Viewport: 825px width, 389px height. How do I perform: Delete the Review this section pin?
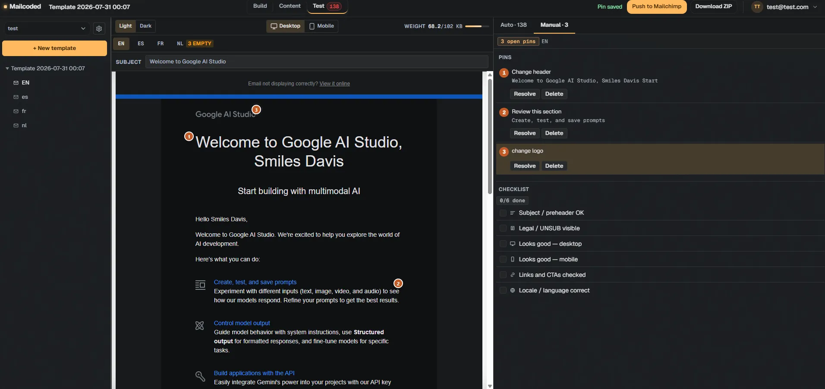pyautogui.click(x=554, y=133)
